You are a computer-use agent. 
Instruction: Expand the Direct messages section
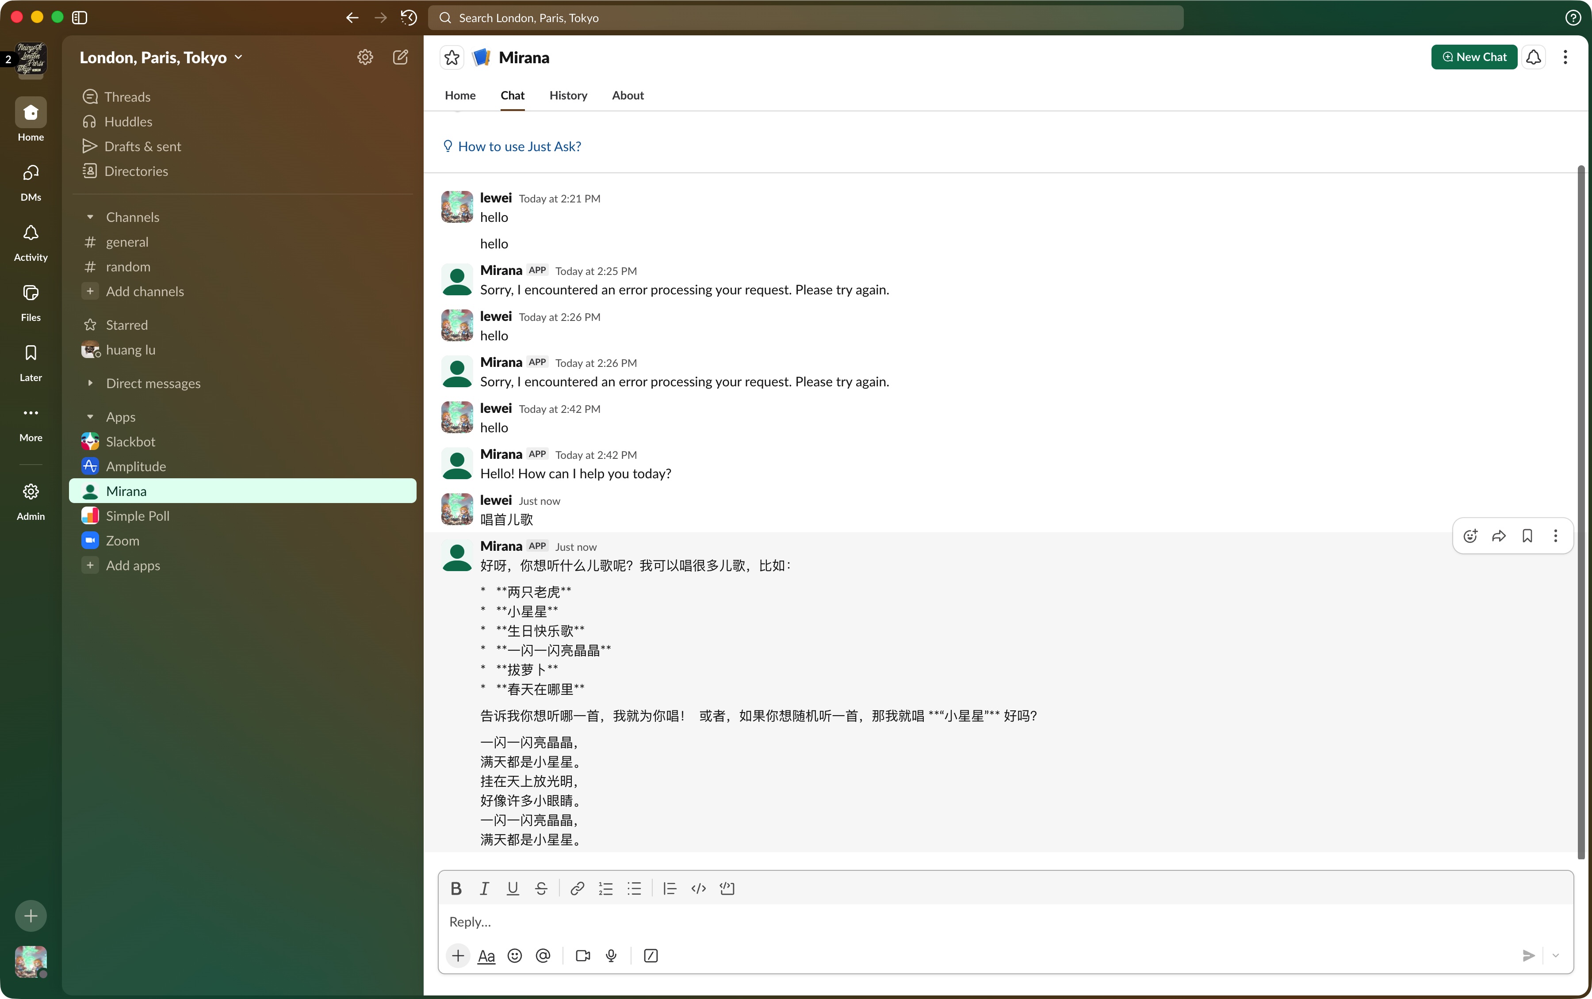(91, 383)
